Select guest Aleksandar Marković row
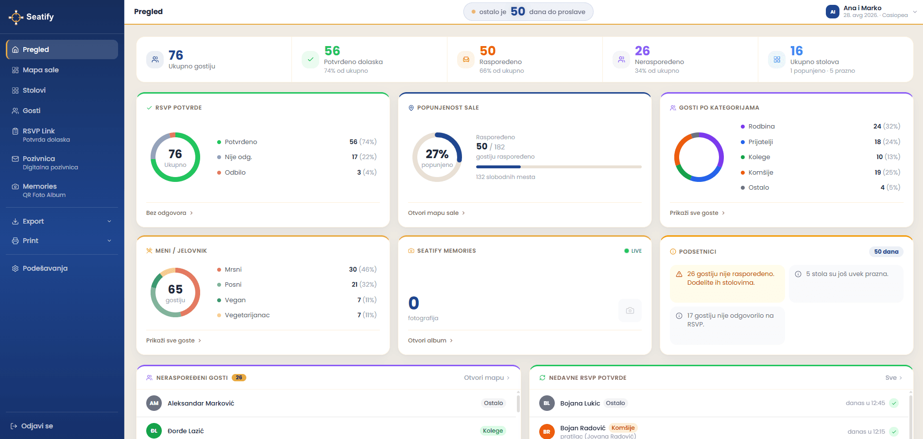The width and height of the screenshot is (923, 439). pyautogui.click(x=325, y=403)
